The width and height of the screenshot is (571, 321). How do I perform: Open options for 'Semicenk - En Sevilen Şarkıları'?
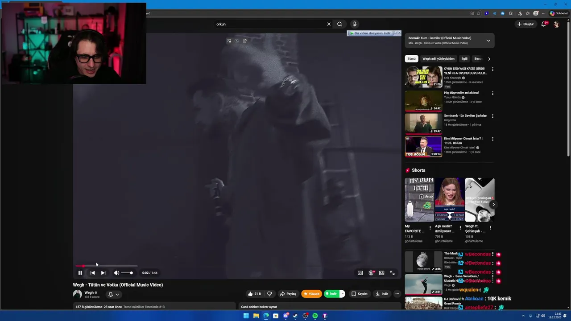[x=492, y=116]
